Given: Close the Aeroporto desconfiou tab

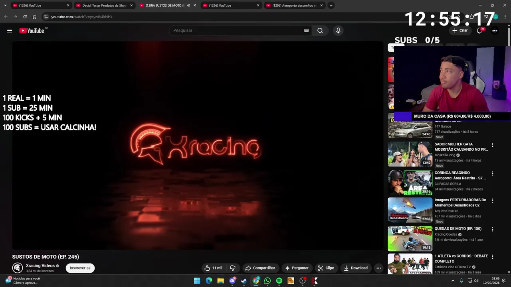Looking at the screenshot, I should (321, 6).
